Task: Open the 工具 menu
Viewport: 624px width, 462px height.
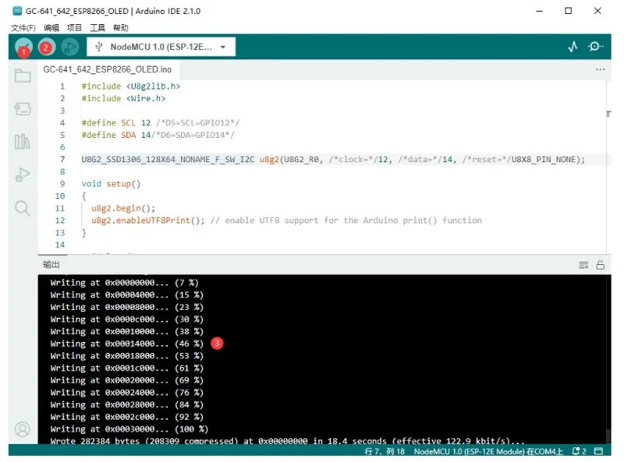Action: tap(97, 27)
